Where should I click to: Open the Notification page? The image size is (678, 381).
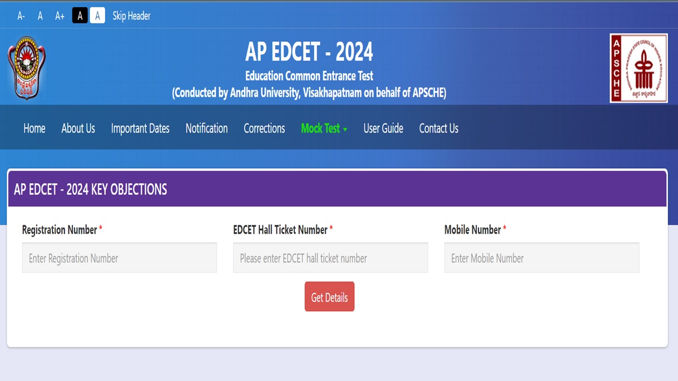[x=207, y=129]
